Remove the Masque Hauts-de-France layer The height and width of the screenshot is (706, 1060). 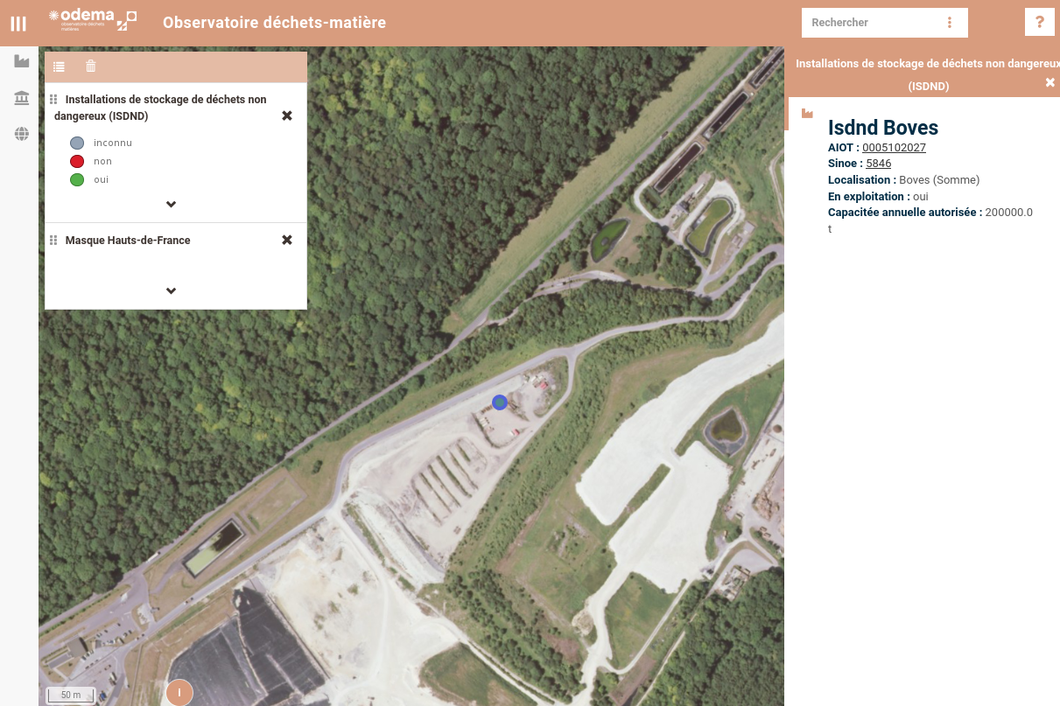pos(287,240)
